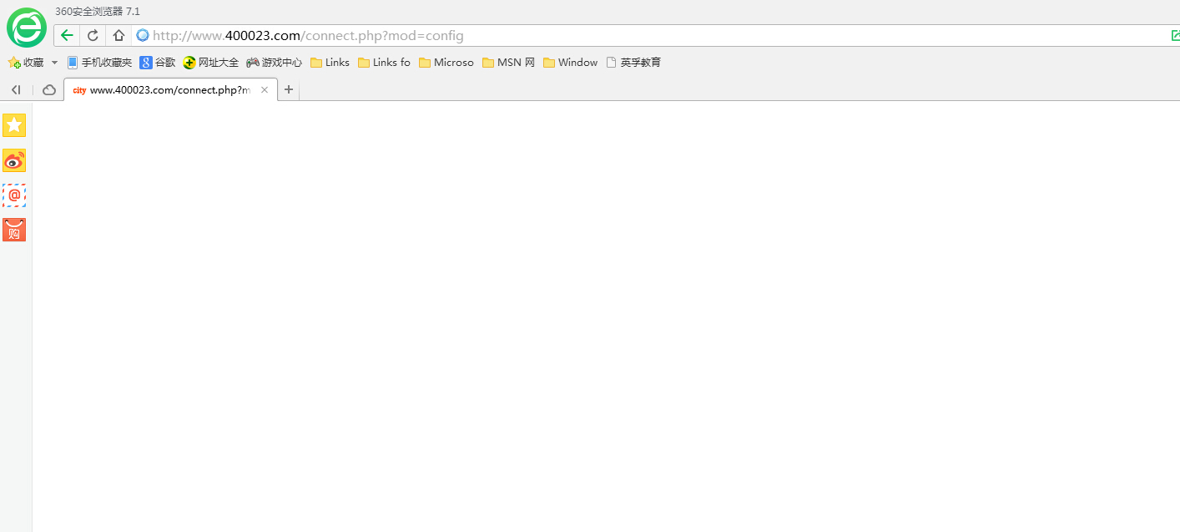Reload the page with the refresh icon
This screenshot has height=532, width=1180.
93,35
